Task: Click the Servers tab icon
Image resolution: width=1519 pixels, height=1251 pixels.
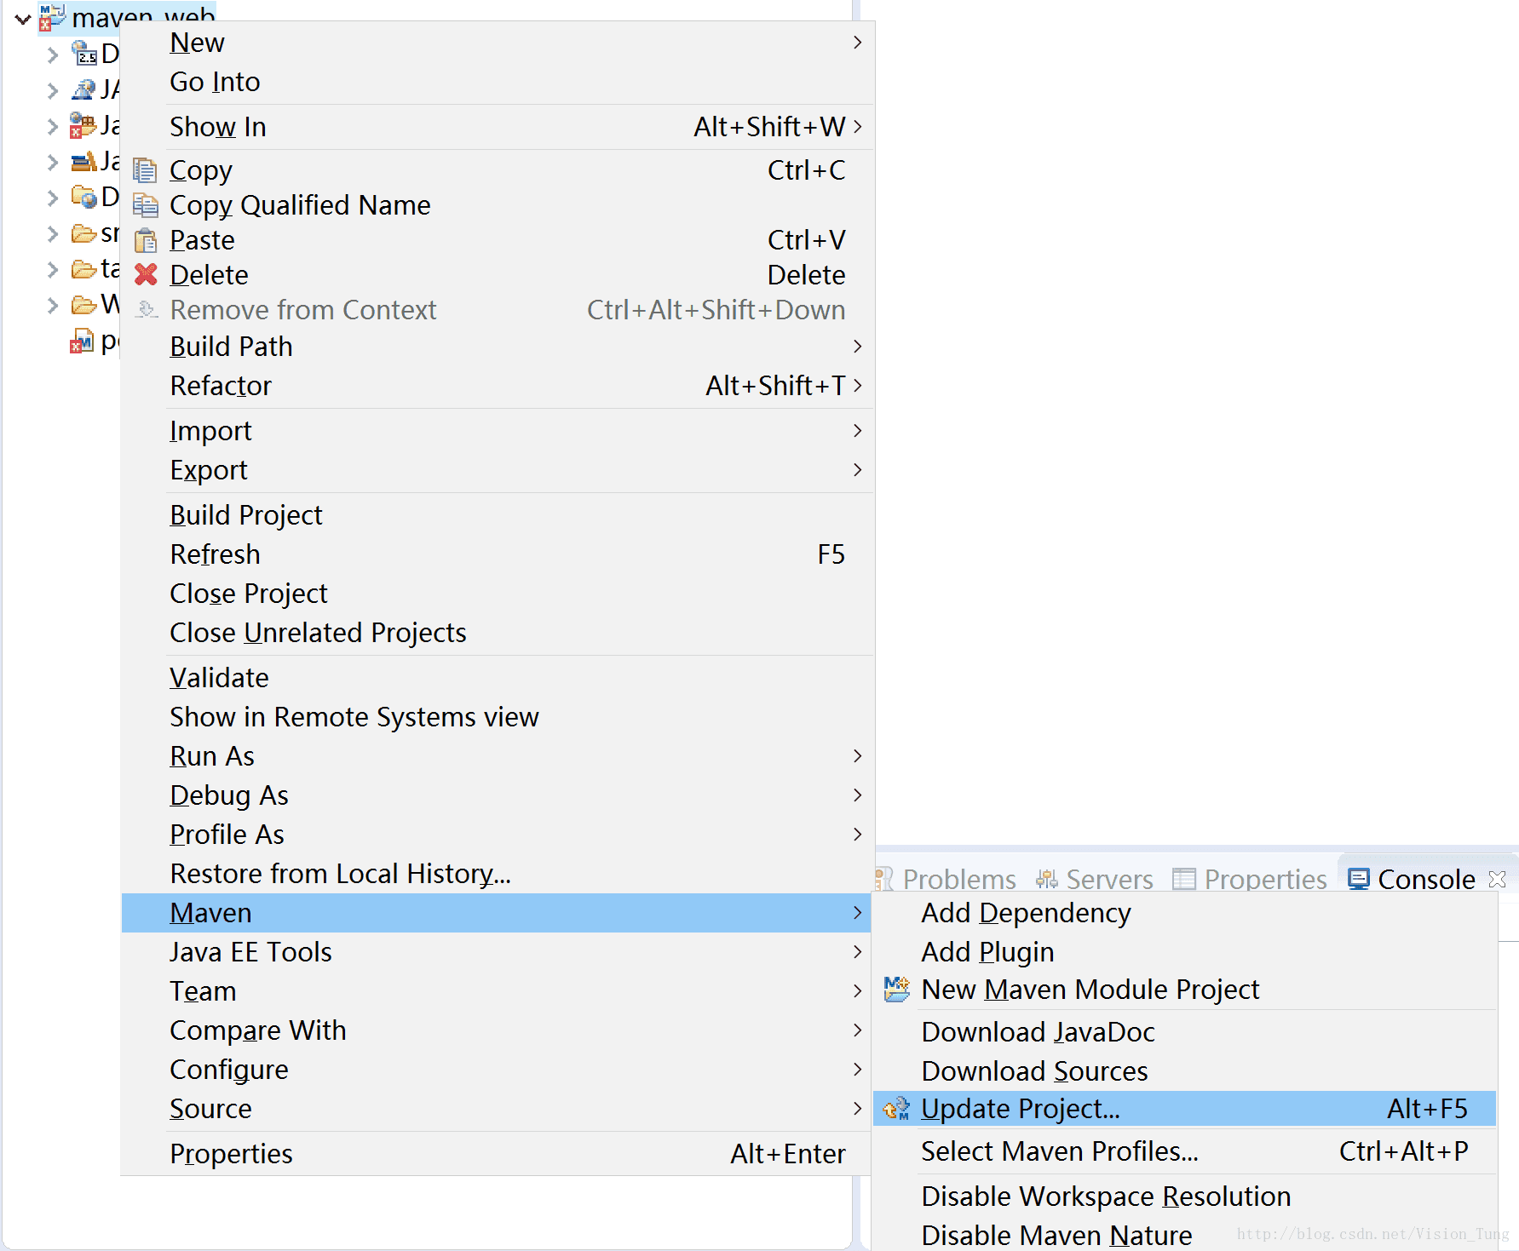Action: (x=1047, y=878)
